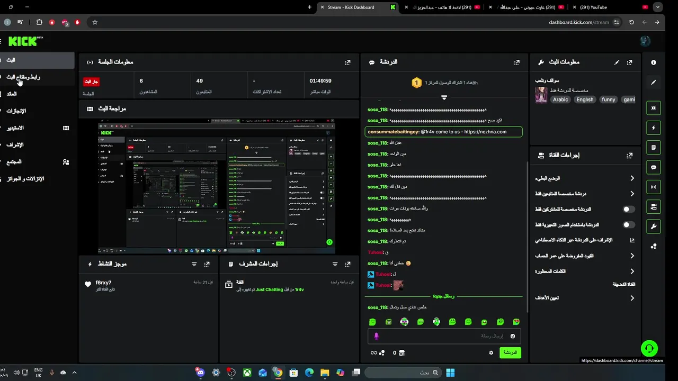
Task: Open the Windows Start menu
Action: click(450, 373)
